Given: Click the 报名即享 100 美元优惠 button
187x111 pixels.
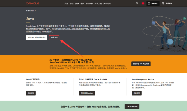Looking at the screenshot, I should tap(141, 64).
